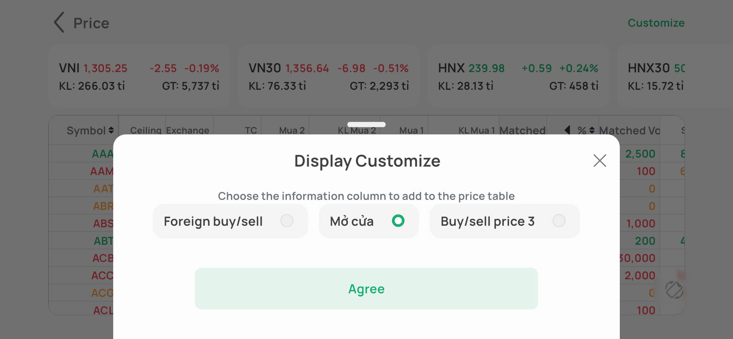The width and height of the screenshot is (733, 339).
Task: Toggle the Mở cửa radio option
Action: [398, 221]
